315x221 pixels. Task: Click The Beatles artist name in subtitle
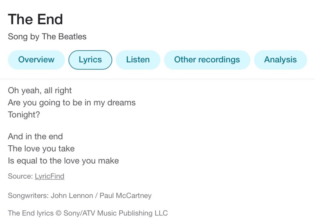(64, 37)
